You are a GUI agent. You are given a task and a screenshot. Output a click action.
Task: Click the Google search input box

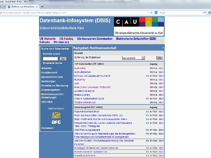[x=180, y=13]
